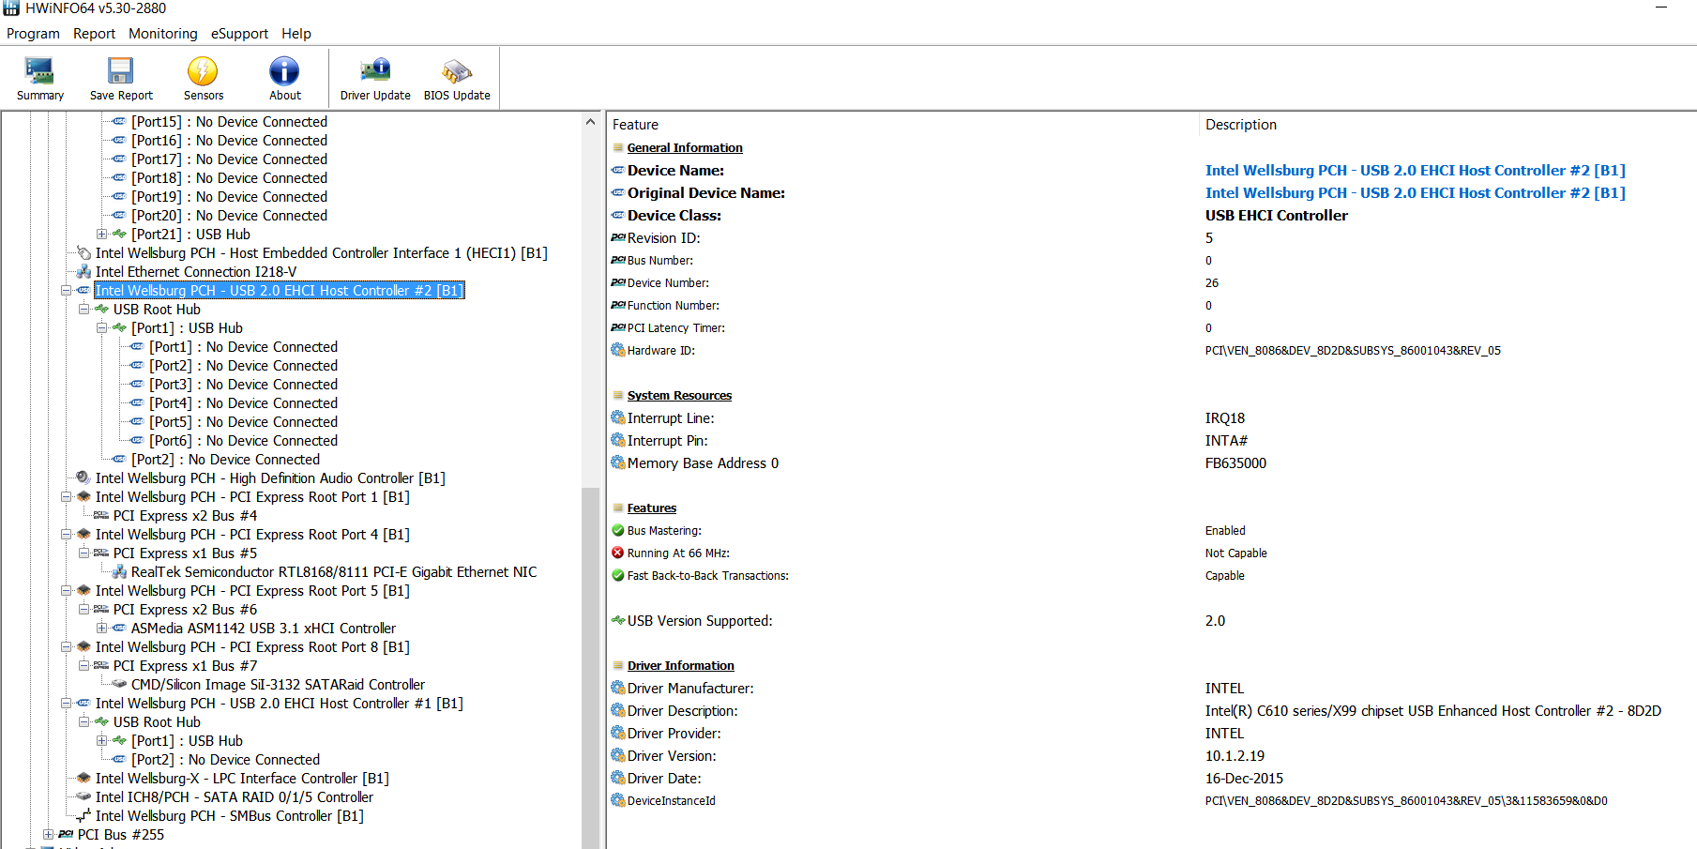Launch BIOS Update chip icon
1697x849 pixels.
457,71
